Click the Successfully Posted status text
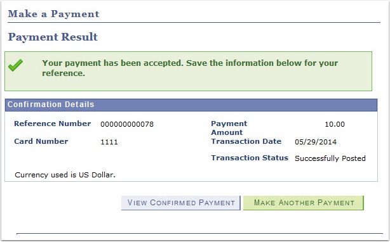The height and width of the screenshot is (242, 390). 330,158
